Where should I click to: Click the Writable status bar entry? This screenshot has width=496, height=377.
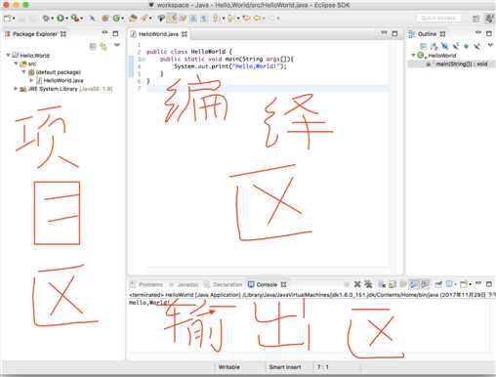coord(229,367)
